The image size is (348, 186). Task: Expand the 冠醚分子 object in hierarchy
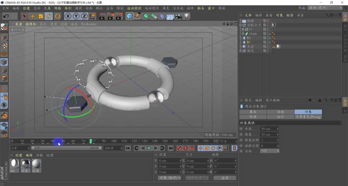240,25
